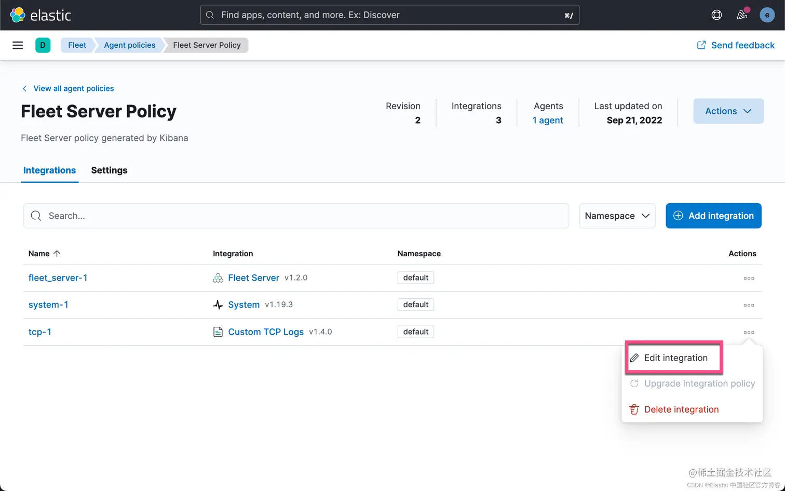Open the 1 agent link

[548, 120]
